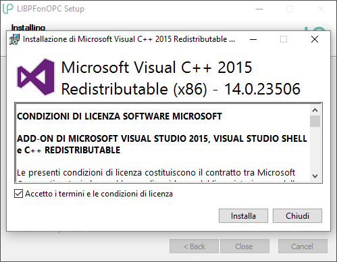
Task: Click the maximize button of LIBPFonOPC Setup
Action: pyautogui.click(x=290, y=9)
